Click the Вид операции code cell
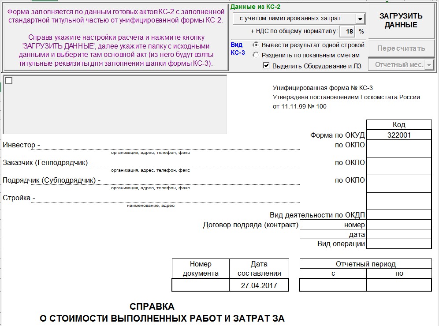Screen dimensions: 439x326 [399, 244]
